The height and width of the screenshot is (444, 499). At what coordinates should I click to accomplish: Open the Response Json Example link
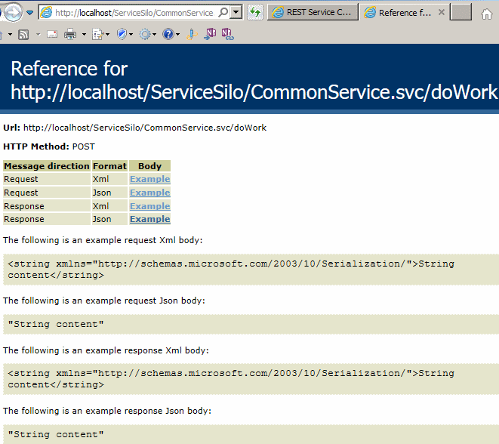(149, 219)
